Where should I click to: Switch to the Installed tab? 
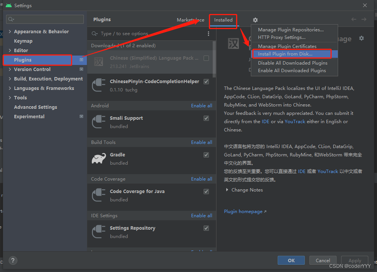pos(223,20)
